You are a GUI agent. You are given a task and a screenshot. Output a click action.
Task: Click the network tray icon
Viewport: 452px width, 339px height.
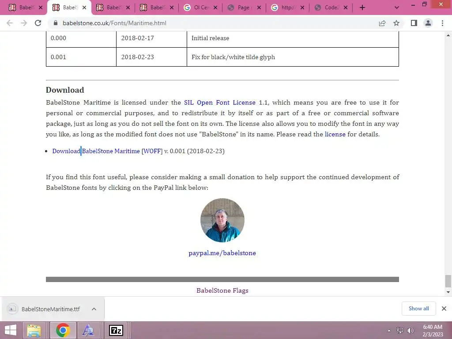coord(400,331)
